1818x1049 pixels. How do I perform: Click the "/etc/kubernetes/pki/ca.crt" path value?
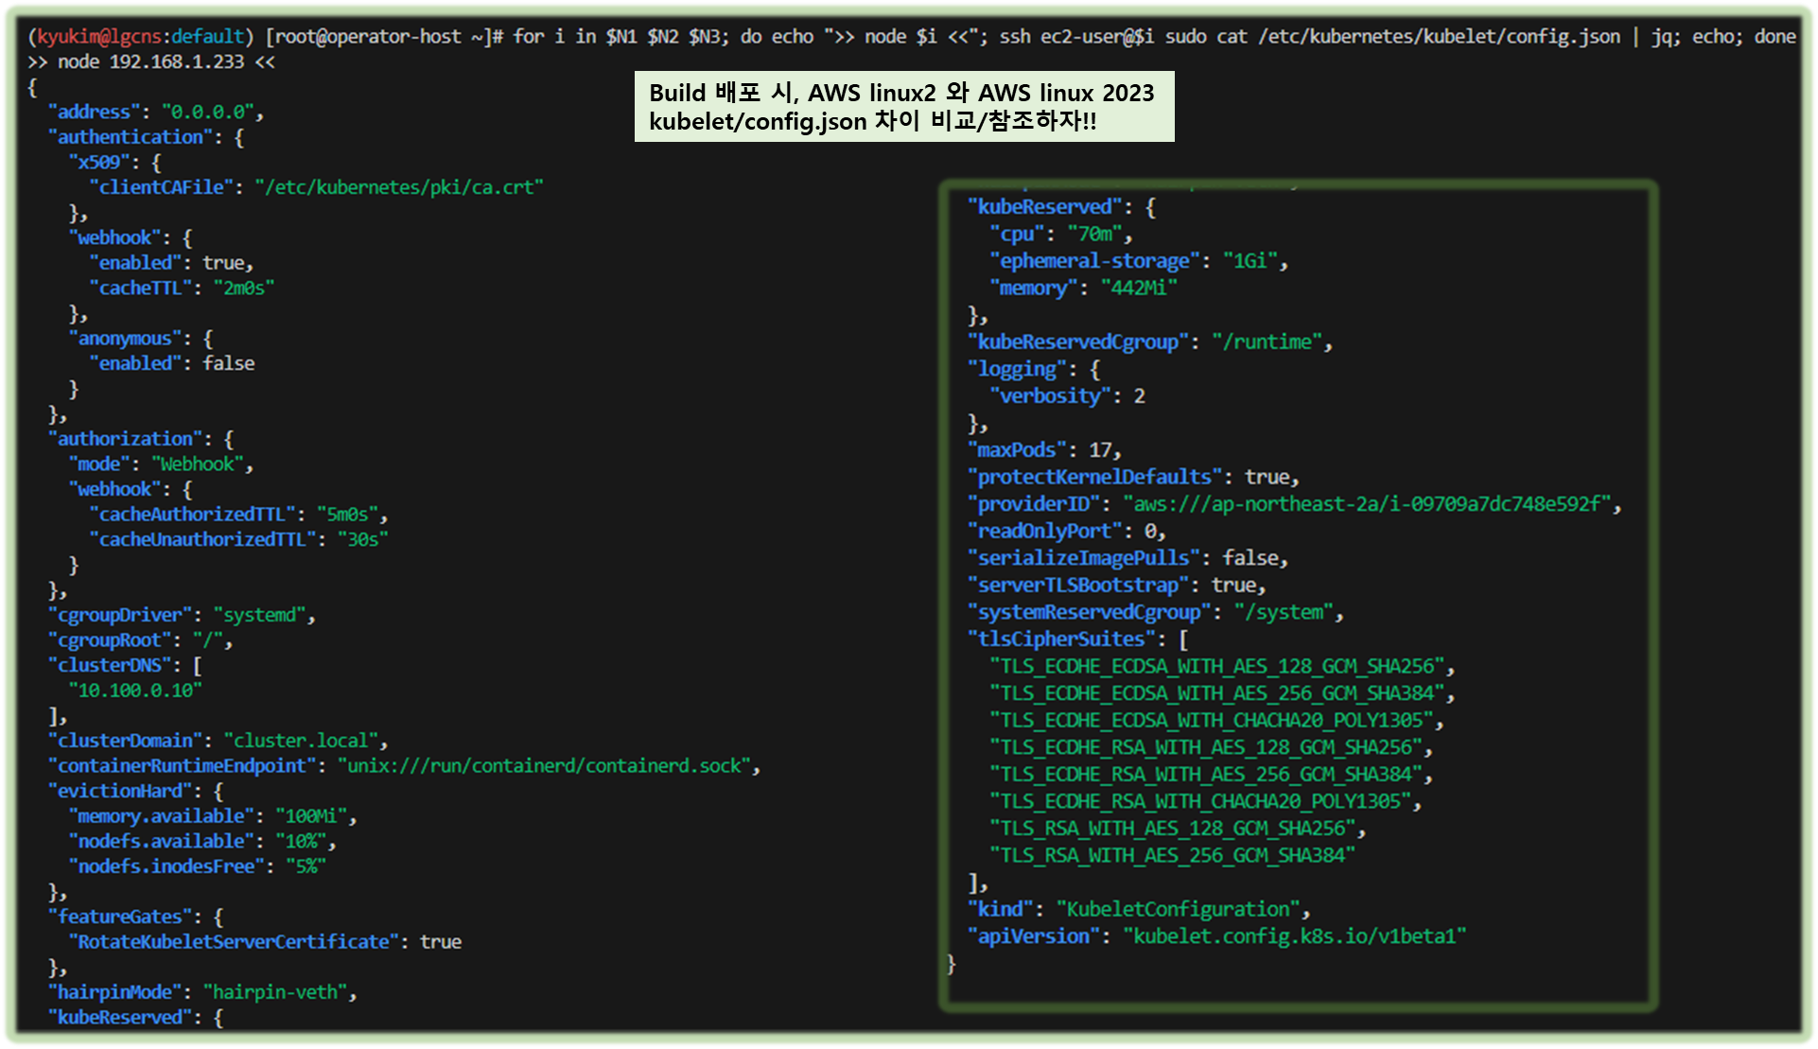tap(399, 187)
